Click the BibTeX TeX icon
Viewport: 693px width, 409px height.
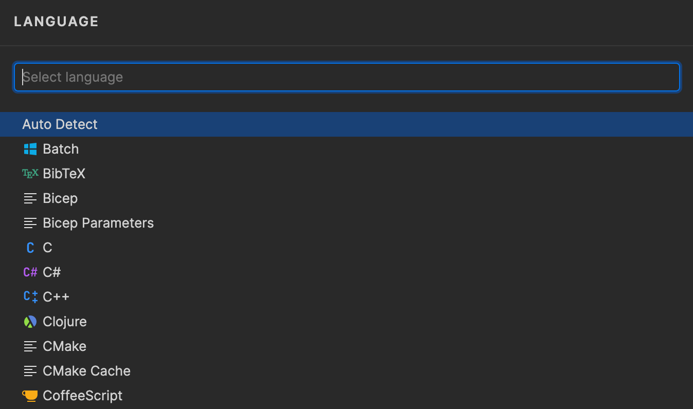pos(30,173)
